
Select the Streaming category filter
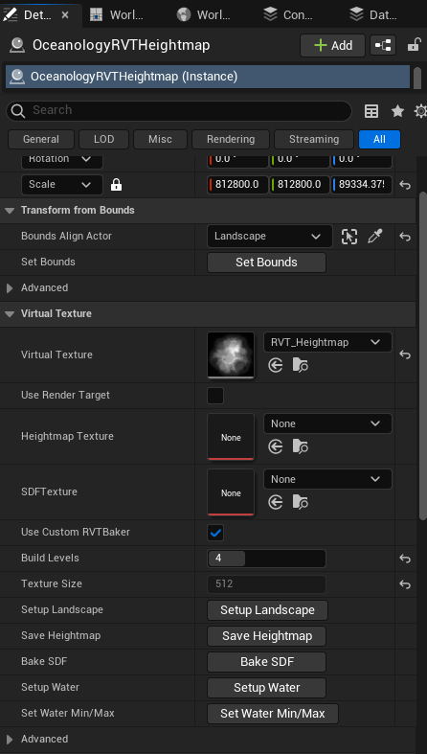[314, 140]
